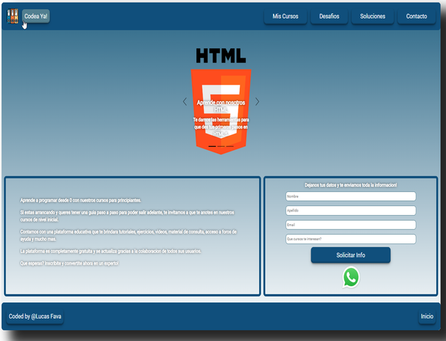This screenshot has width=446, height=341.
Task: Open the Soluciones menu item
Action: (x=373, y=17)
